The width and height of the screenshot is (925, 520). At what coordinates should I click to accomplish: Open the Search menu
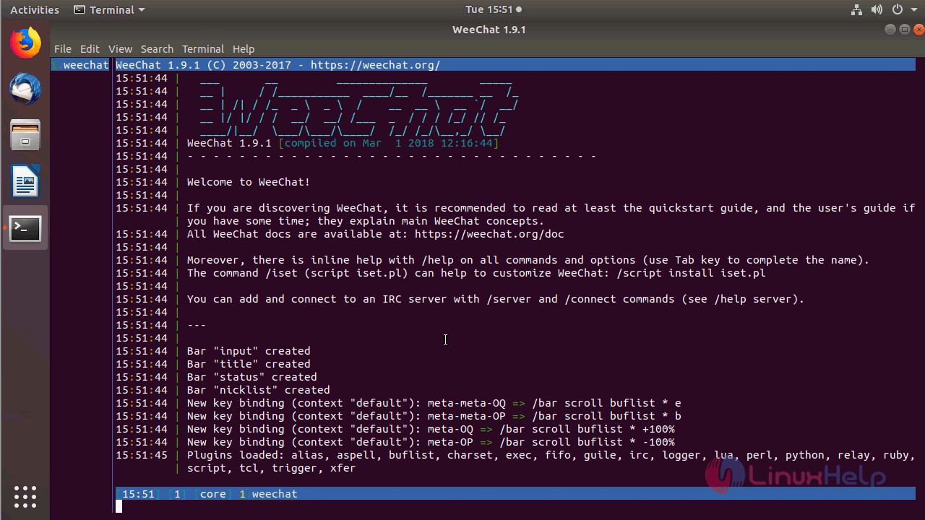coord(157,49)
